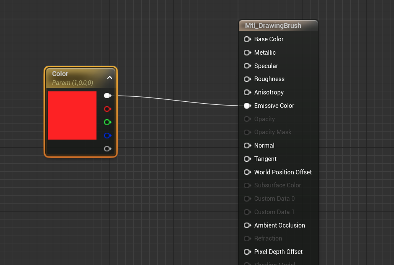This screenshot has width=394, height=265.
Task: Click the Anisotropy input pin
Action: point(247,93)
